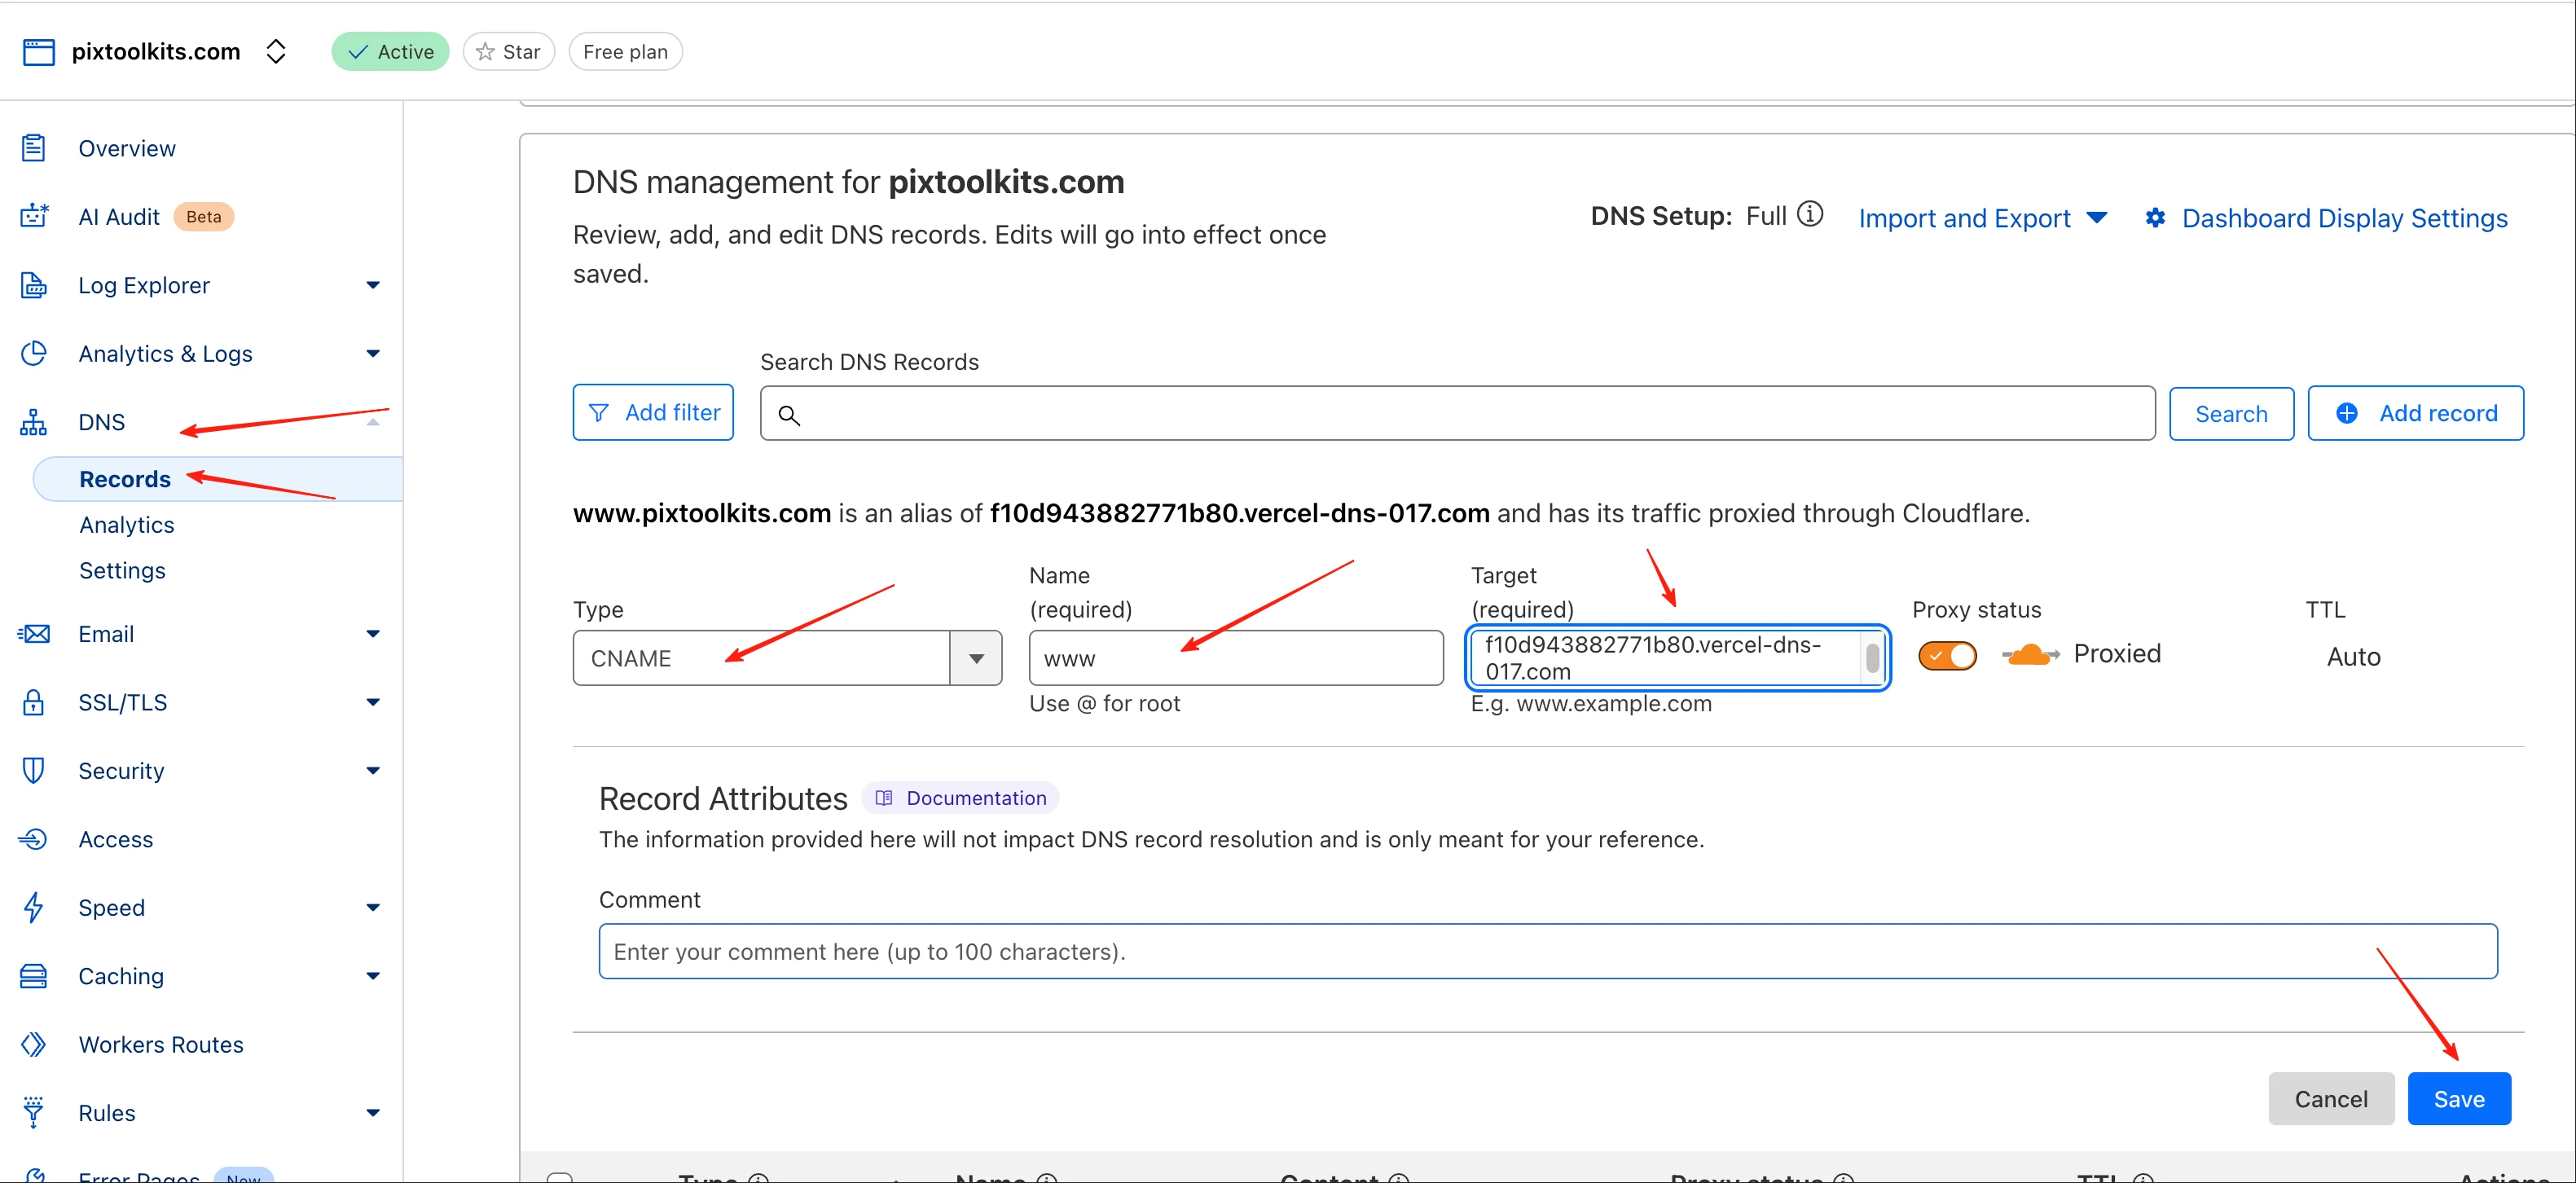Click the Free plan badge
Screen dimensions: 2576x1183
tap(626, 52)
